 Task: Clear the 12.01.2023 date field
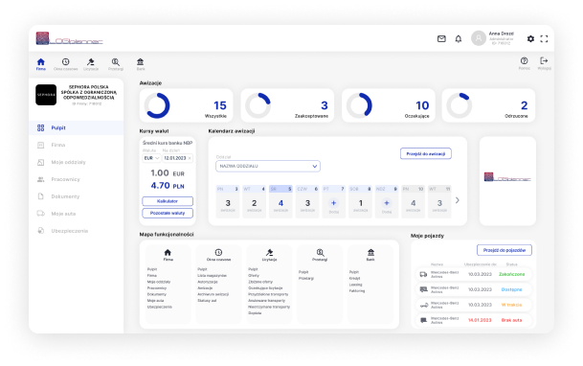point(190,158)
